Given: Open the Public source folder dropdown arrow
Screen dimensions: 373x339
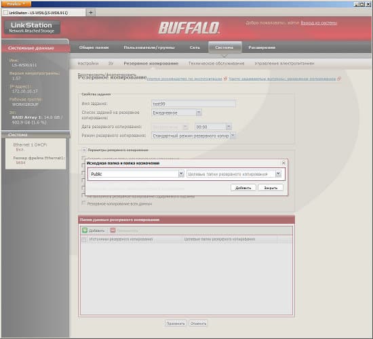Looking at the screenshot, I should 181,174.
